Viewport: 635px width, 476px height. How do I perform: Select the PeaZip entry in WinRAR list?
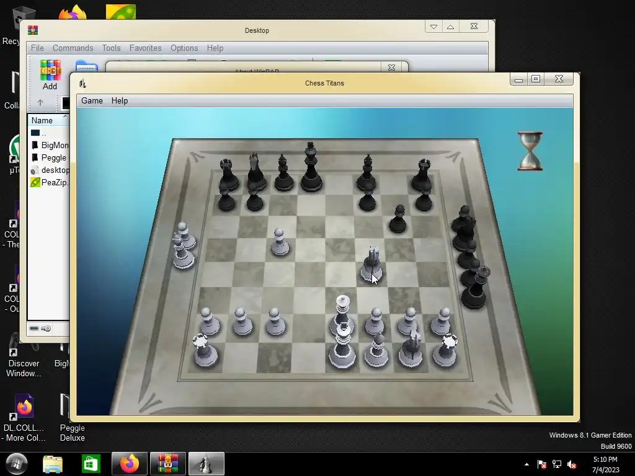[x=49, y=183]
